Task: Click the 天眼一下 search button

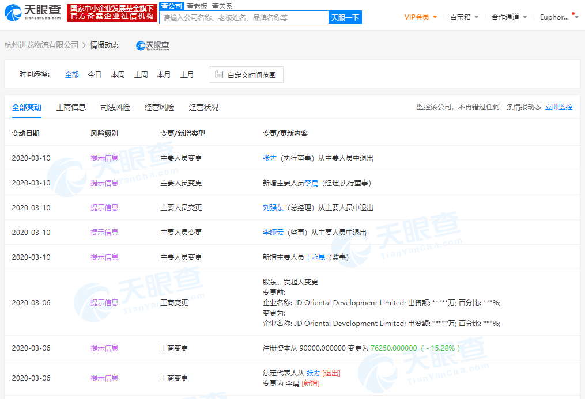Action: coord(345,17)
